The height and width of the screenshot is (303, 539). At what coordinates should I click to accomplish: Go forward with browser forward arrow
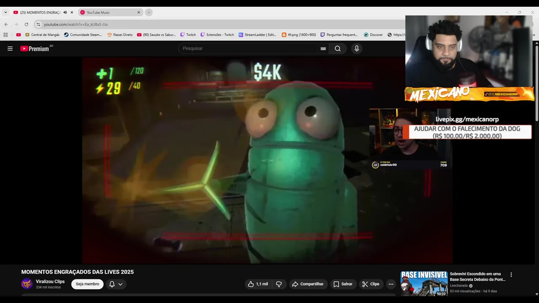pyautogui.click(x=16, y=24)
